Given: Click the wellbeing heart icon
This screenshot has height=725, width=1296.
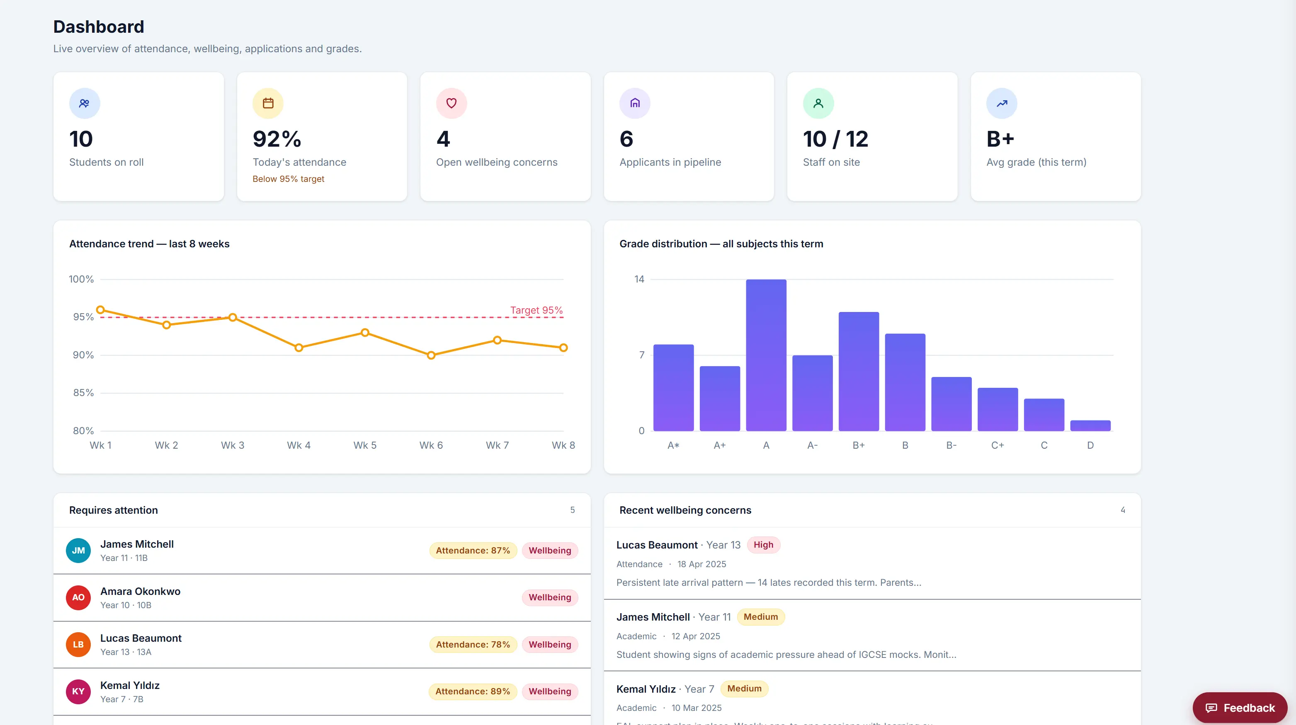Looking at the screenshot, I should 451,103.
